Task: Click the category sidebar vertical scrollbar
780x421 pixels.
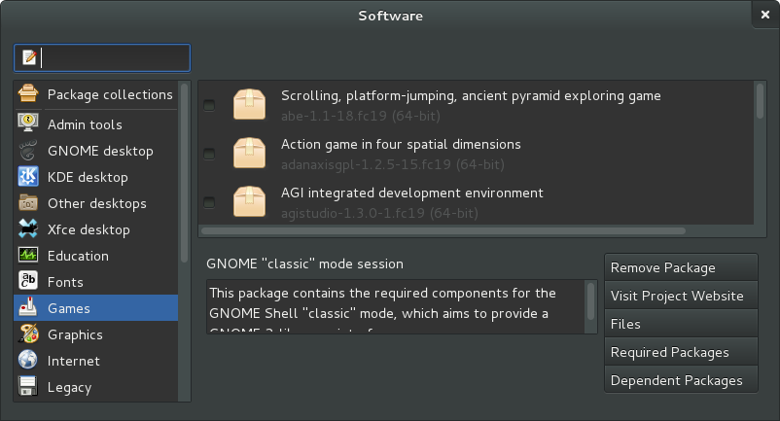Action: pos(184,172)
